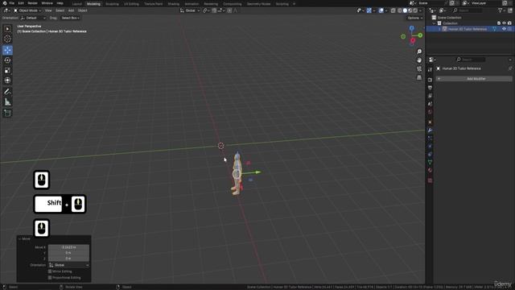Activate the Rotate tool
The image size is (515, 290).
pyautogui.click(x=7, y=60)
